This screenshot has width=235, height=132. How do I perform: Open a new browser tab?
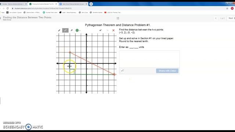91,4
